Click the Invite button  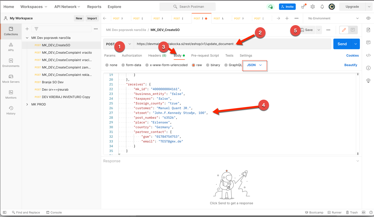[287, 7]
